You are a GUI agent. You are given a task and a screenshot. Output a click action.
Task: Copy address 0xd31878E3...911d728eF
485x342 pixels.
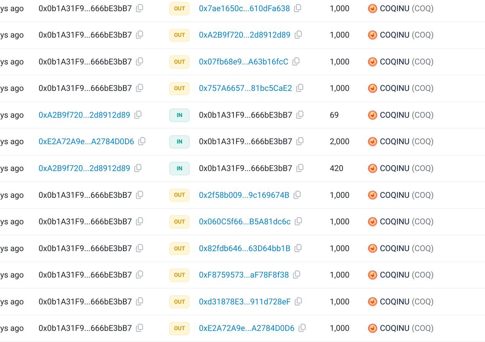point(298,301)
